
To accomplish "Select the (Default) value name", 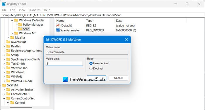I will (66, 26).
